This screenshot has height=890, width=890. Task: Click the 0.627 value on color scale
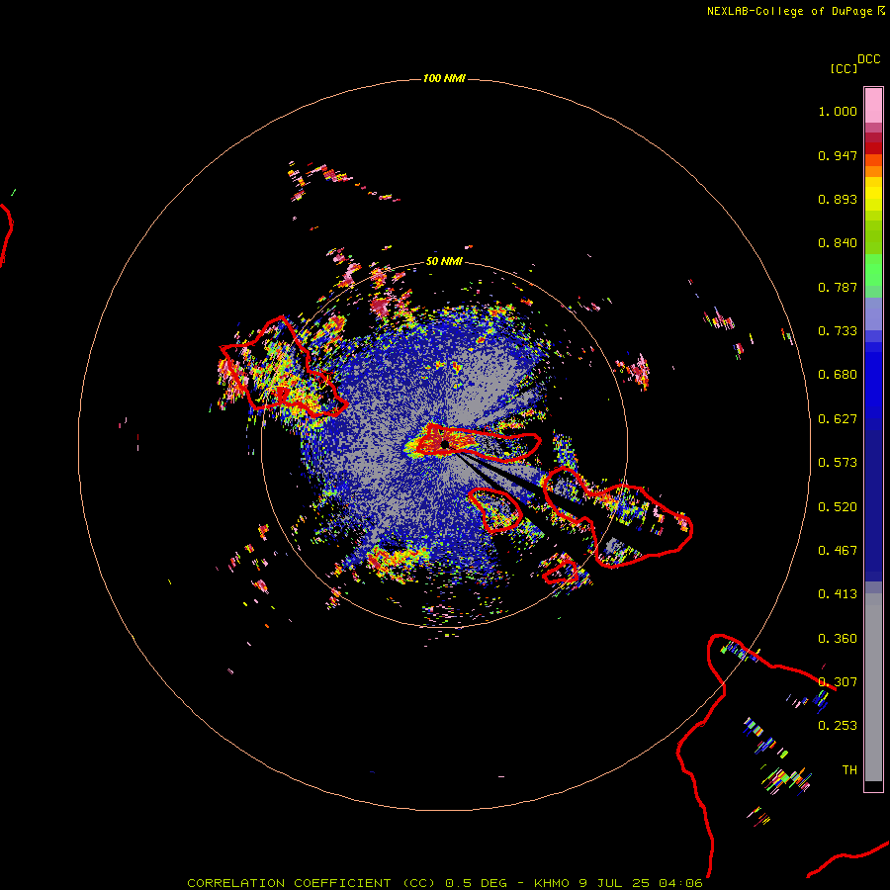838,419
